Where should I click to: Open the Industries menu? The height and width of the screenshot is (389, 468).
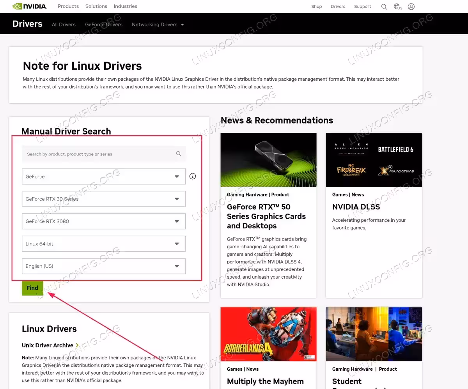tap(126, 6)
